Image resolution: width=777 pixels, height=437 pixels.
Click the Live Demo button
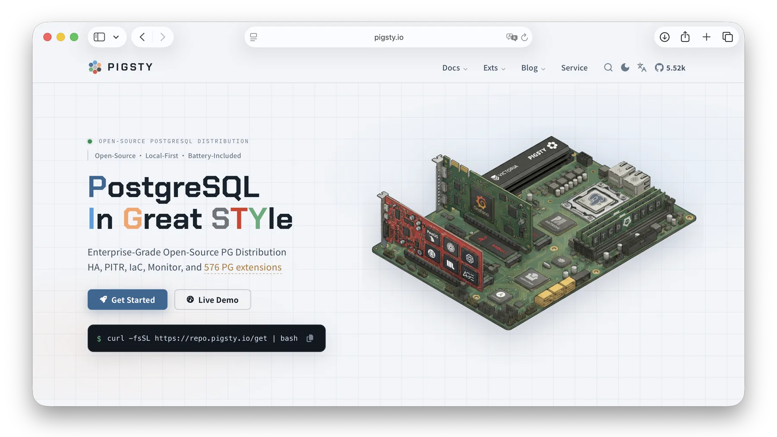[x=212, y=299]
